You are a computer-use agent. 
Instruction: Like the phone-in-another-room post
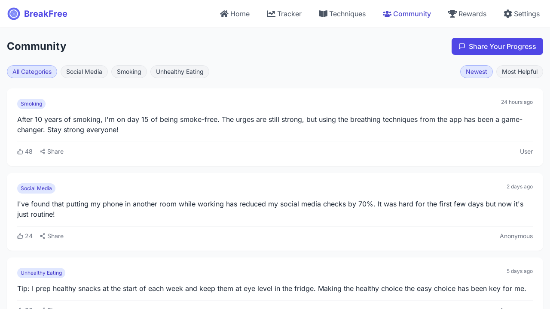[x=25, y=236]
